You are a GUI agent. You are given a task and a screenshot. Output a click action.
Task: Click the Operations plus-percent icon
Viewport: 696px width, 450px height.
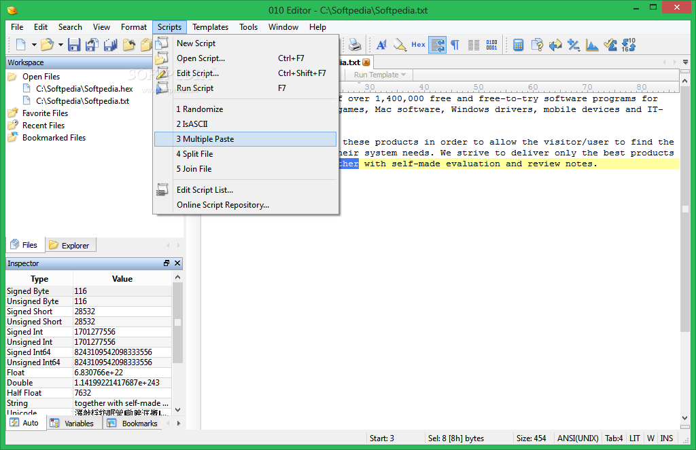click(574, 45)
